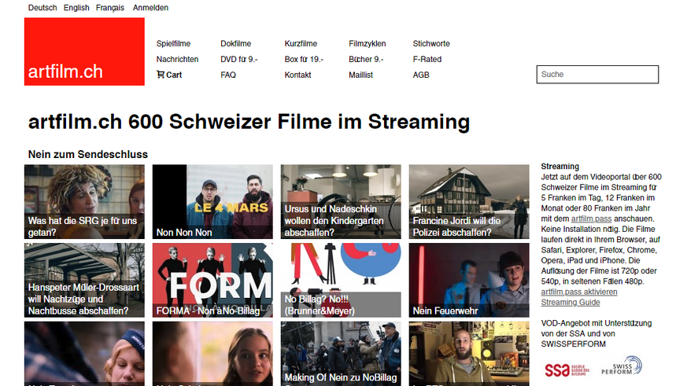Click the artfilm.pass link in Streaming text
The width and height of the screenshot is (687, 386).
coord(591,219)
